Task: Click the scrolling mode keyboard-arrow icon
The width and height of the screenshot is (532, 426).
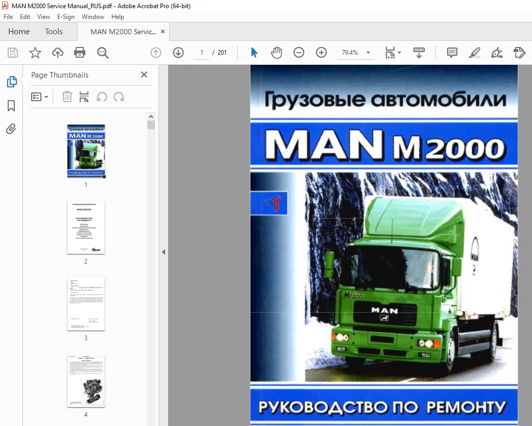Action: pos(419,53)
